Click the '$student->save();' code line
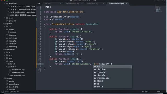 pos(66,52)
